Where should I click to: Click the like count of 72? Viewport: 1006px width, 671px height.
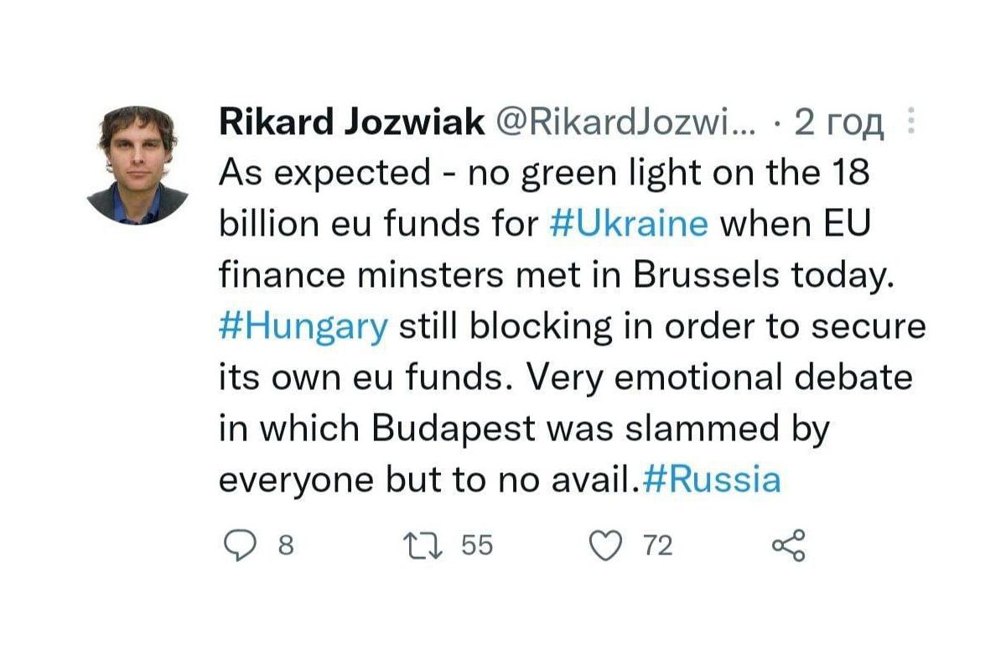(x=658, y=547)
